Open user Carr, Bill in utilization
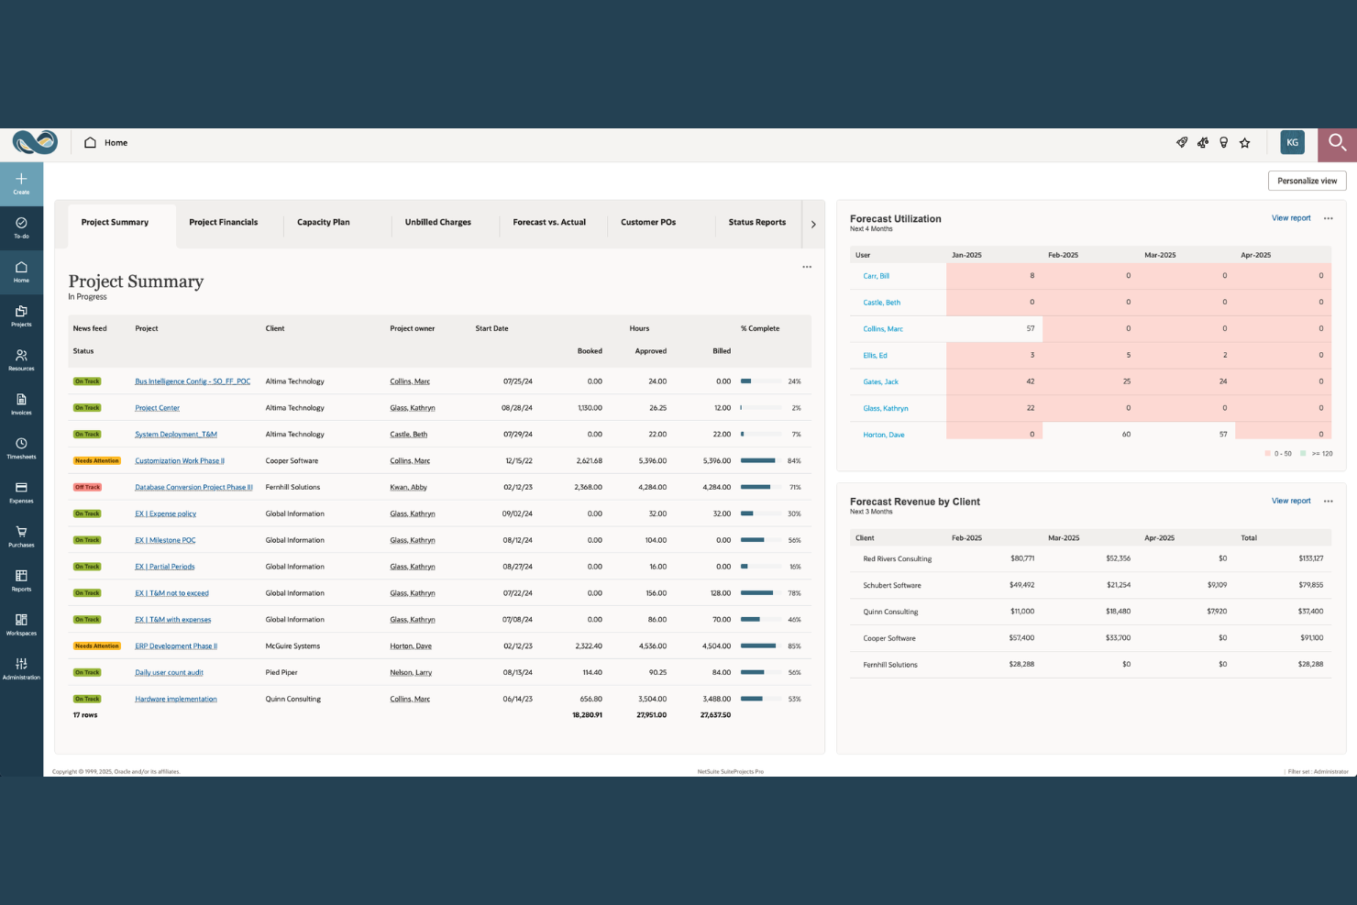This screenshot has width=1357, height=905. point(876,276)
